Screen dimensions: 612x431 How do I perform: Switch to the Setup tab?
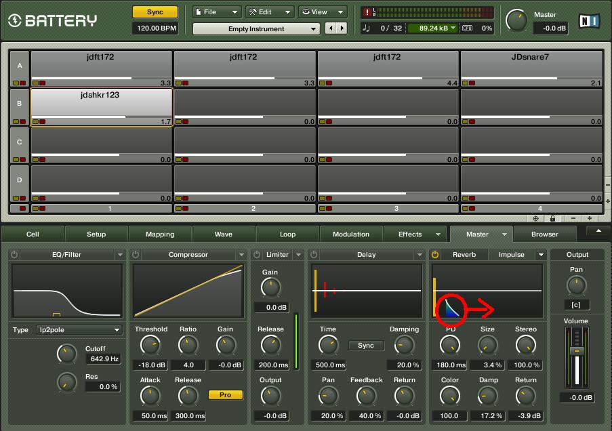[x=96, y=234]
